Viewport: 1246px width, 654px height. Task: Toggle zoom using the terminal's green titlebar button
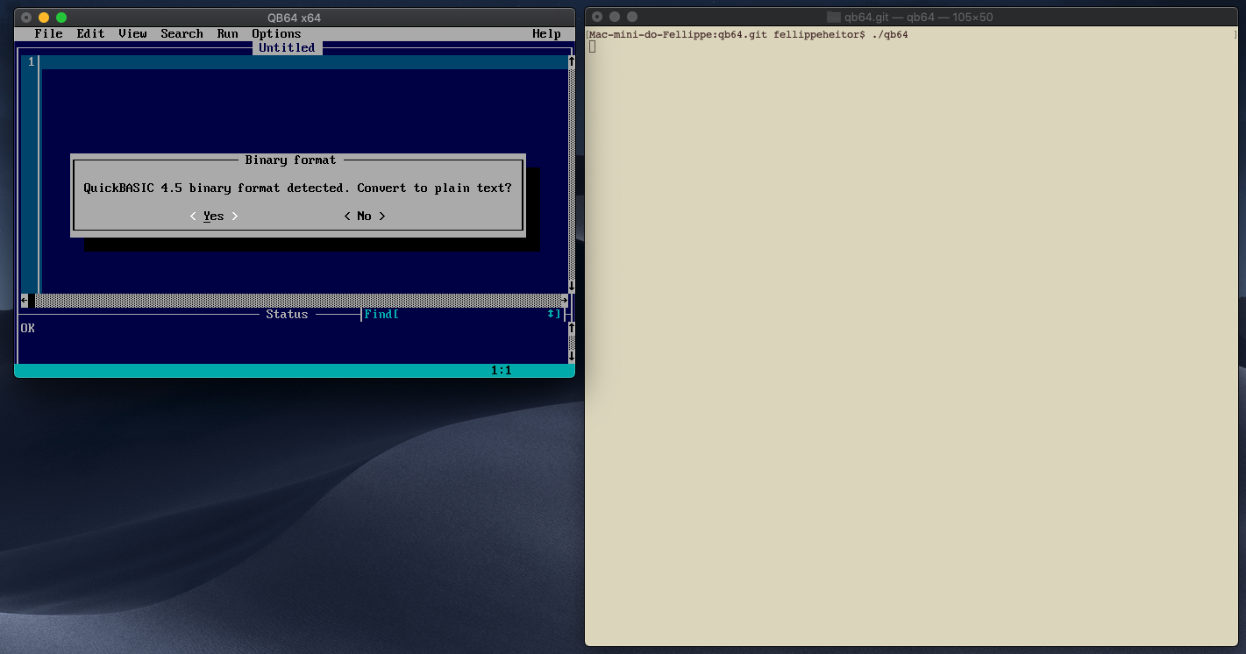[x=632, y=16]
